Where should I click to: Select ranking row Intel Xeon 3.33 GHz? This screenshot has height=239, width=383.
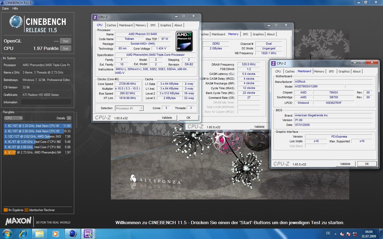(x=38, y=126)
